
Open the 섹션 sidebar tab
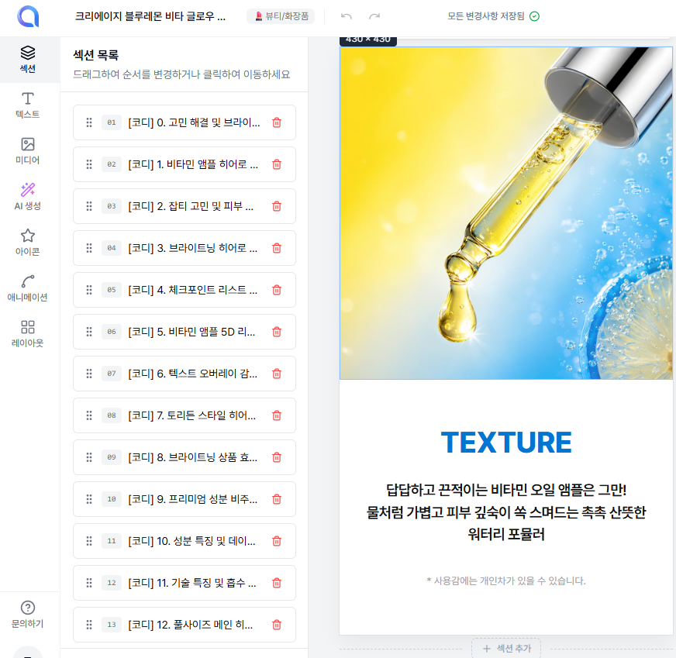click(28, 60)
